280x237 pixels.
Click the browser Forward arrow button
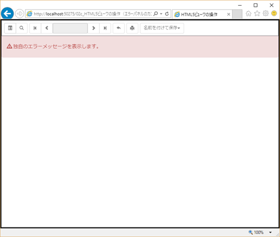pyautogui.click(x=20, y=13)
